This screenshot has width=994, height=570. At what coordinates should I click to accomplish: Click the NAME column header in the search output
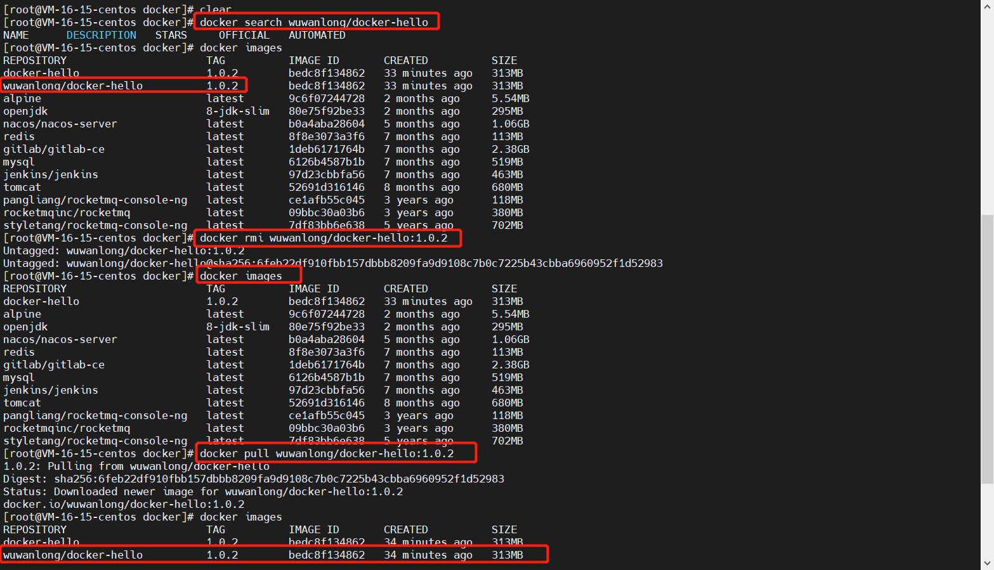pos(16,35)
